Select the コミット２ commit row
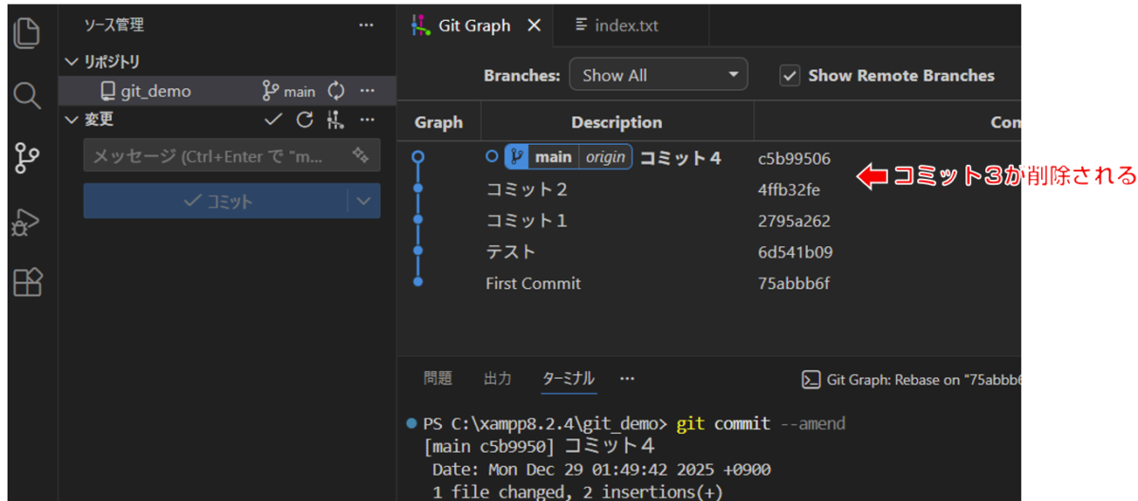This screenshot has width=1138, height=501. click(x=527, y=189)
